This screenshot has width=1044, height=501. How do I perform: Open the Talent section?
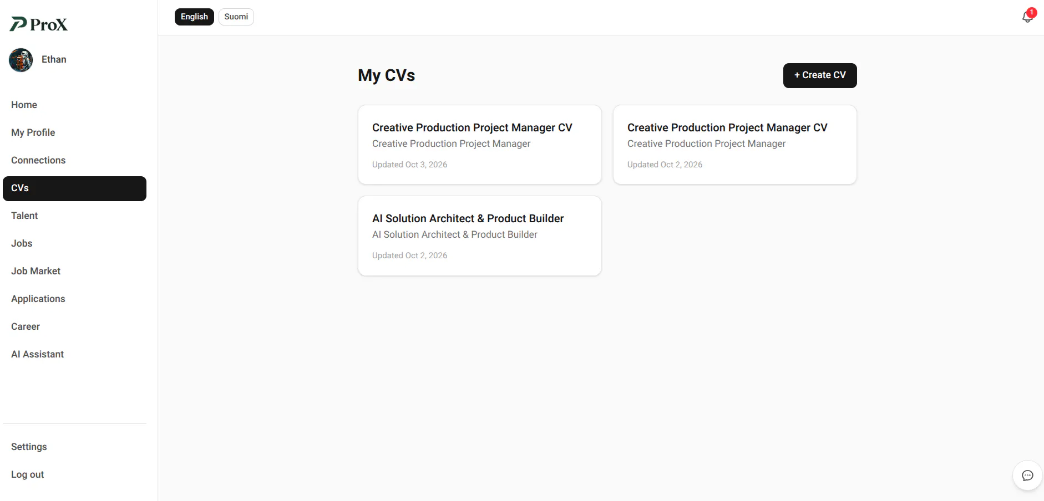(x=74, y=216)
